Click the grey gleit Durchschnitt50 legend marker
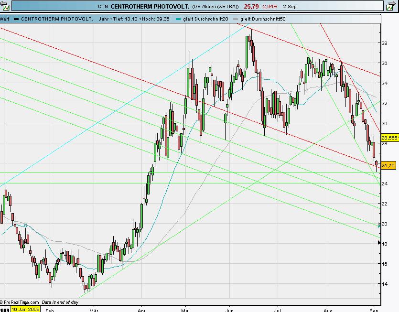This screenshot has width=399, height=312. coord(235,19)
